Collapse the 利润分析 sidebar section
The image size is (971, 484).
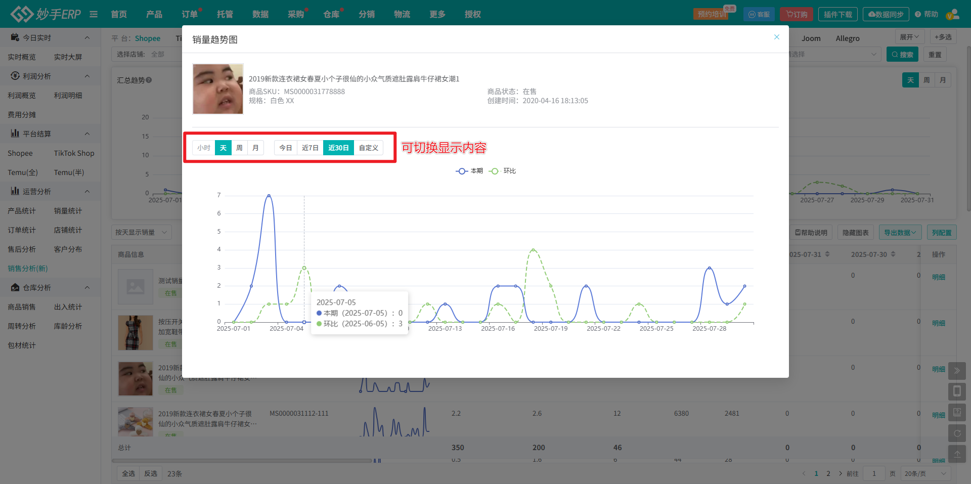tap(87, 76)
